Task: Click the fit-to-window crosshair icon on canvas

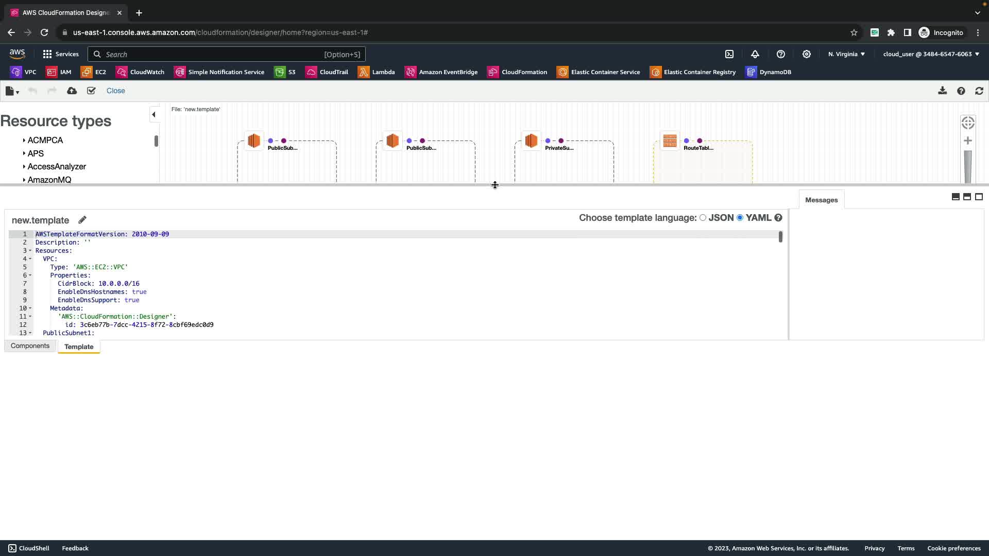Action: 968,123
